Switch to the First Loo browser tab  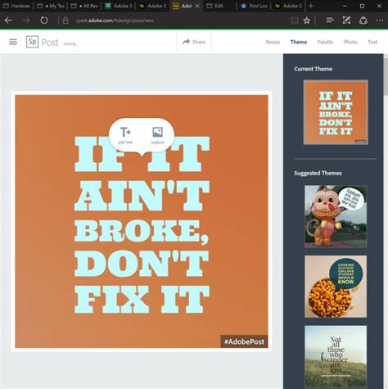pyautogui.click(x=254, y=6)
